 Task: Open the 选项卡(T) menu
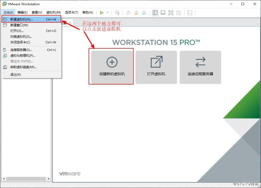pos(71,12)
